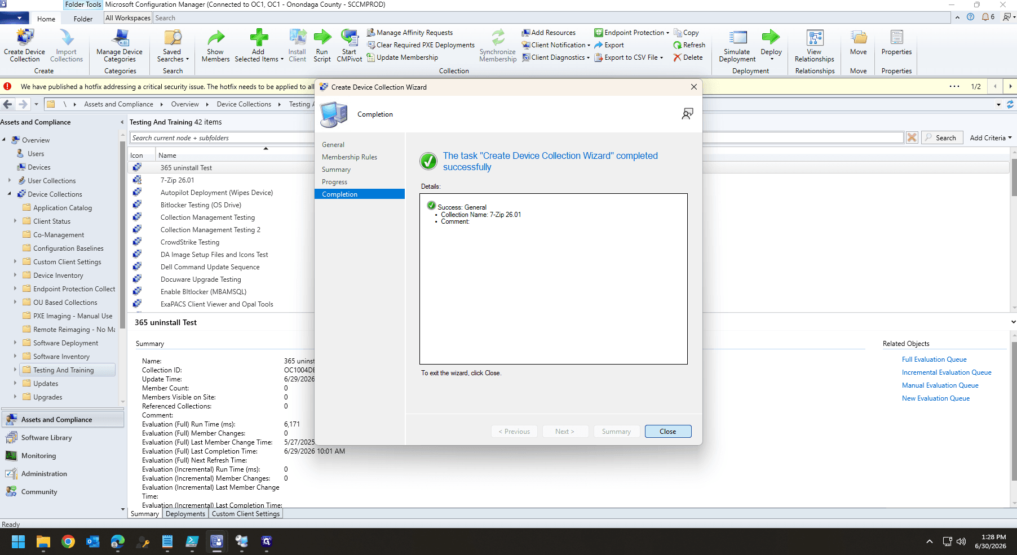Screen dimensions: 1017x555
Task: Open the Endpoint Protection dropdown
Action: coord(632,33)
